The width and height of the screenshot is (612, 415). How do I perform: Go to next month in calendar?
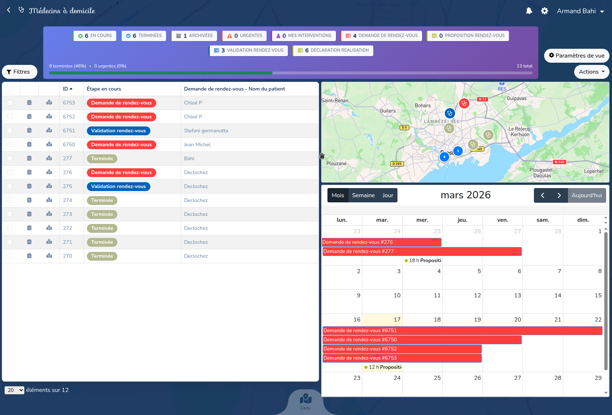pos(559,195)
